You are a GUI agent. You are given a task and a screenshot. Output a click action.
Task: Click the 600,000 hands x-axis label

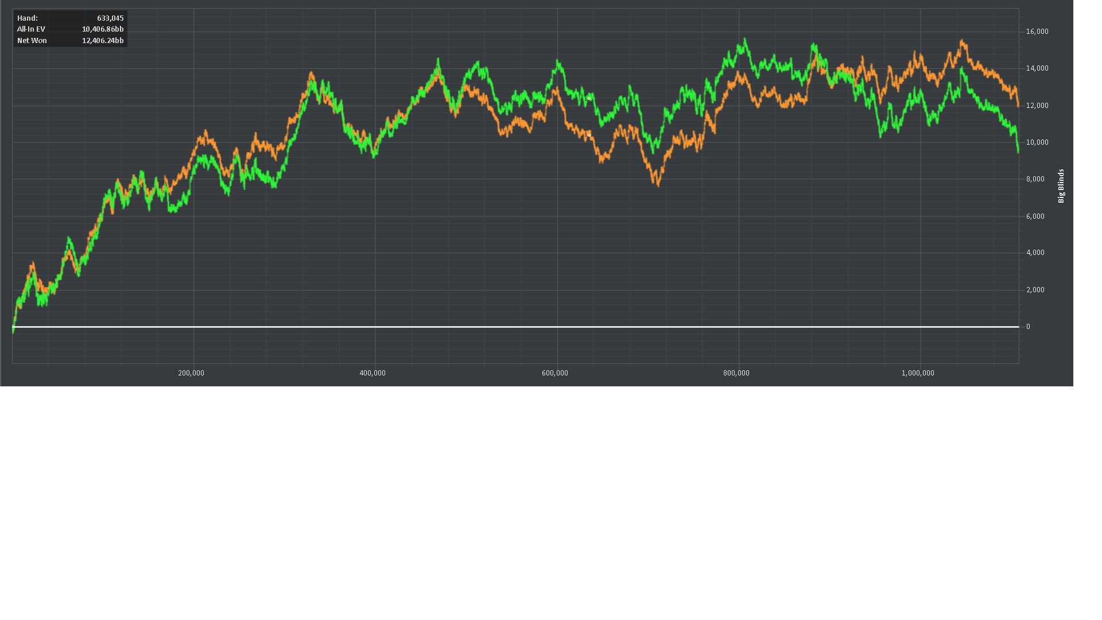555,373
